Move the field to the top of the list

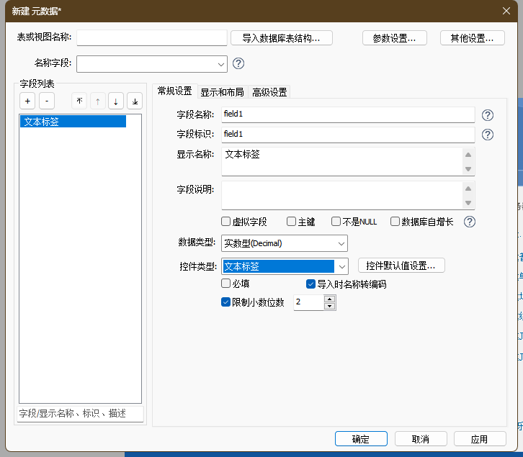pos(79,101)
